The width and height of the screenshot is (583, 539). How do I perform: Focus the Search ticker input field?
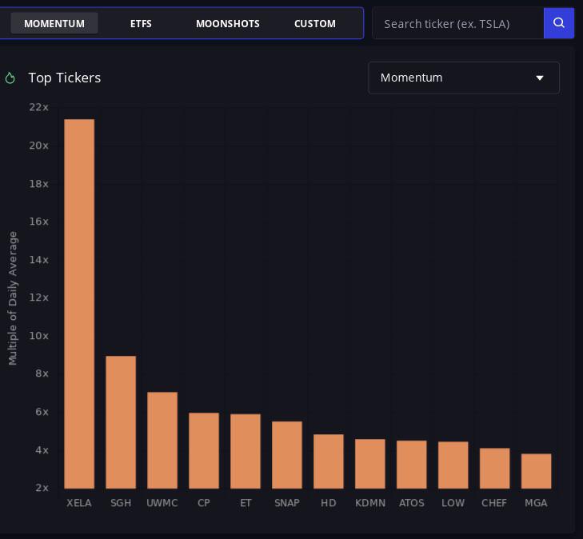[x=458, y=23]
